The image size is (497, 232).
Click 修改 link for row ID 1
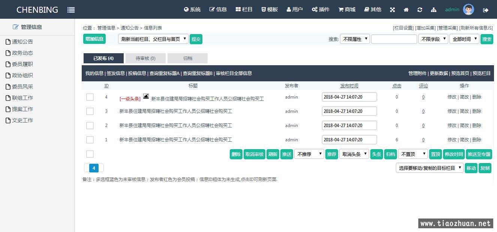[x=452, y=140]
